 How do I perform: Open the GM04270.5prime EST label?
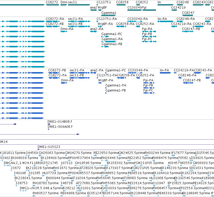78,153
